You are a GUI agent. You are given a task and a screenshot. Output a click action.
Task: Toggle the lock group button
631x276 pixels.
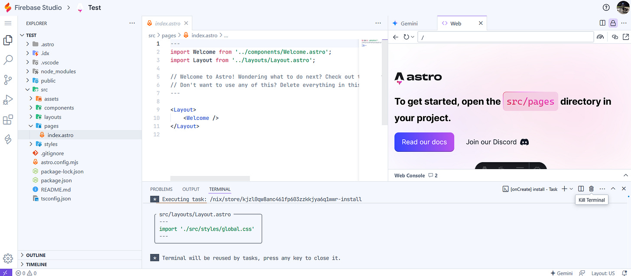pyautogui.click(x=613, y=23)
